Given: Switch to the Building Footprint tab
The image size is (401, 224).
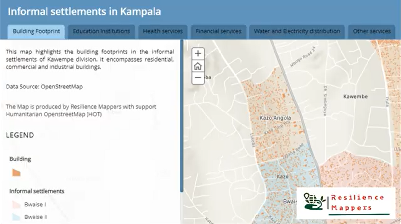Looking at the screenshot, I should pyautogui.click(x=36, y=31).
